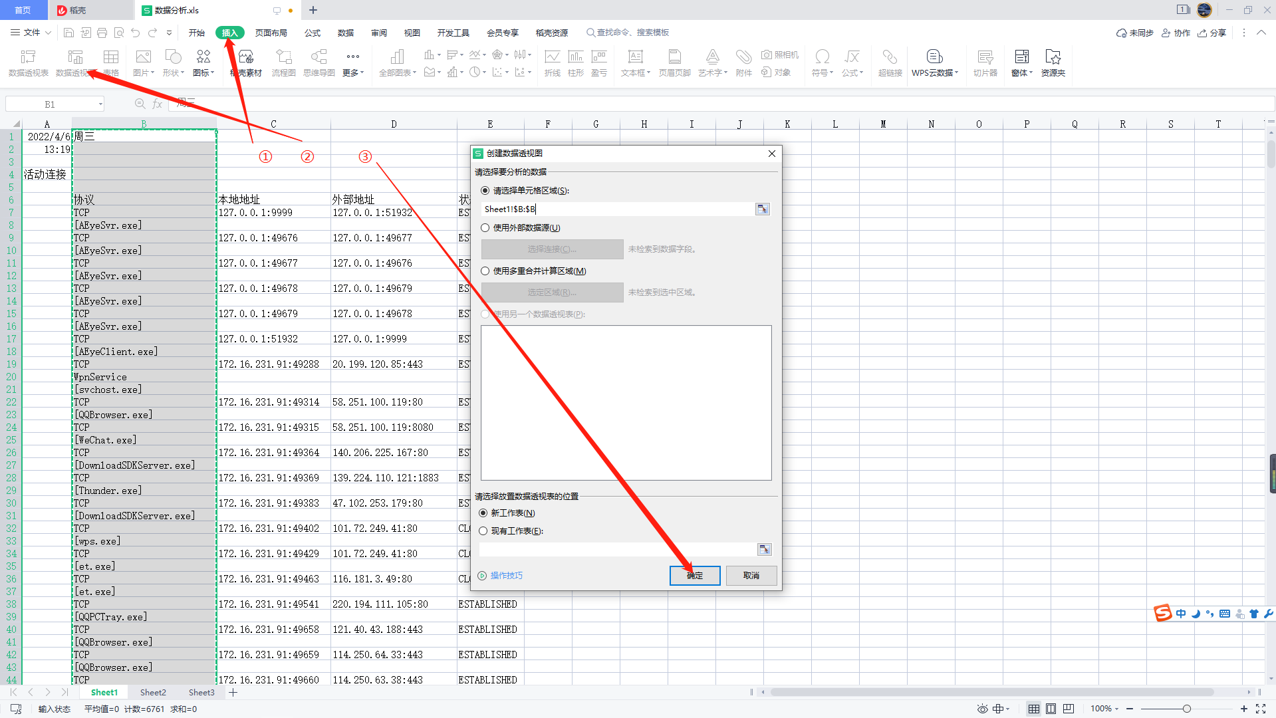The image size is (1276, 718).
Task: Click the 取消 button in dialog
Action: tap(751, 575)
